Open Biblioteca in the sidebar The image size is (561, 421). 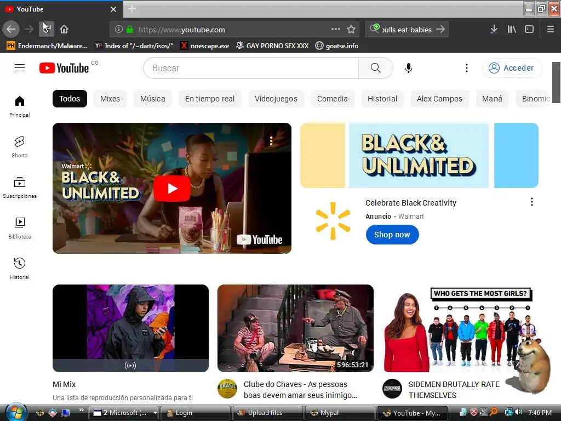[x=20, y=227]
